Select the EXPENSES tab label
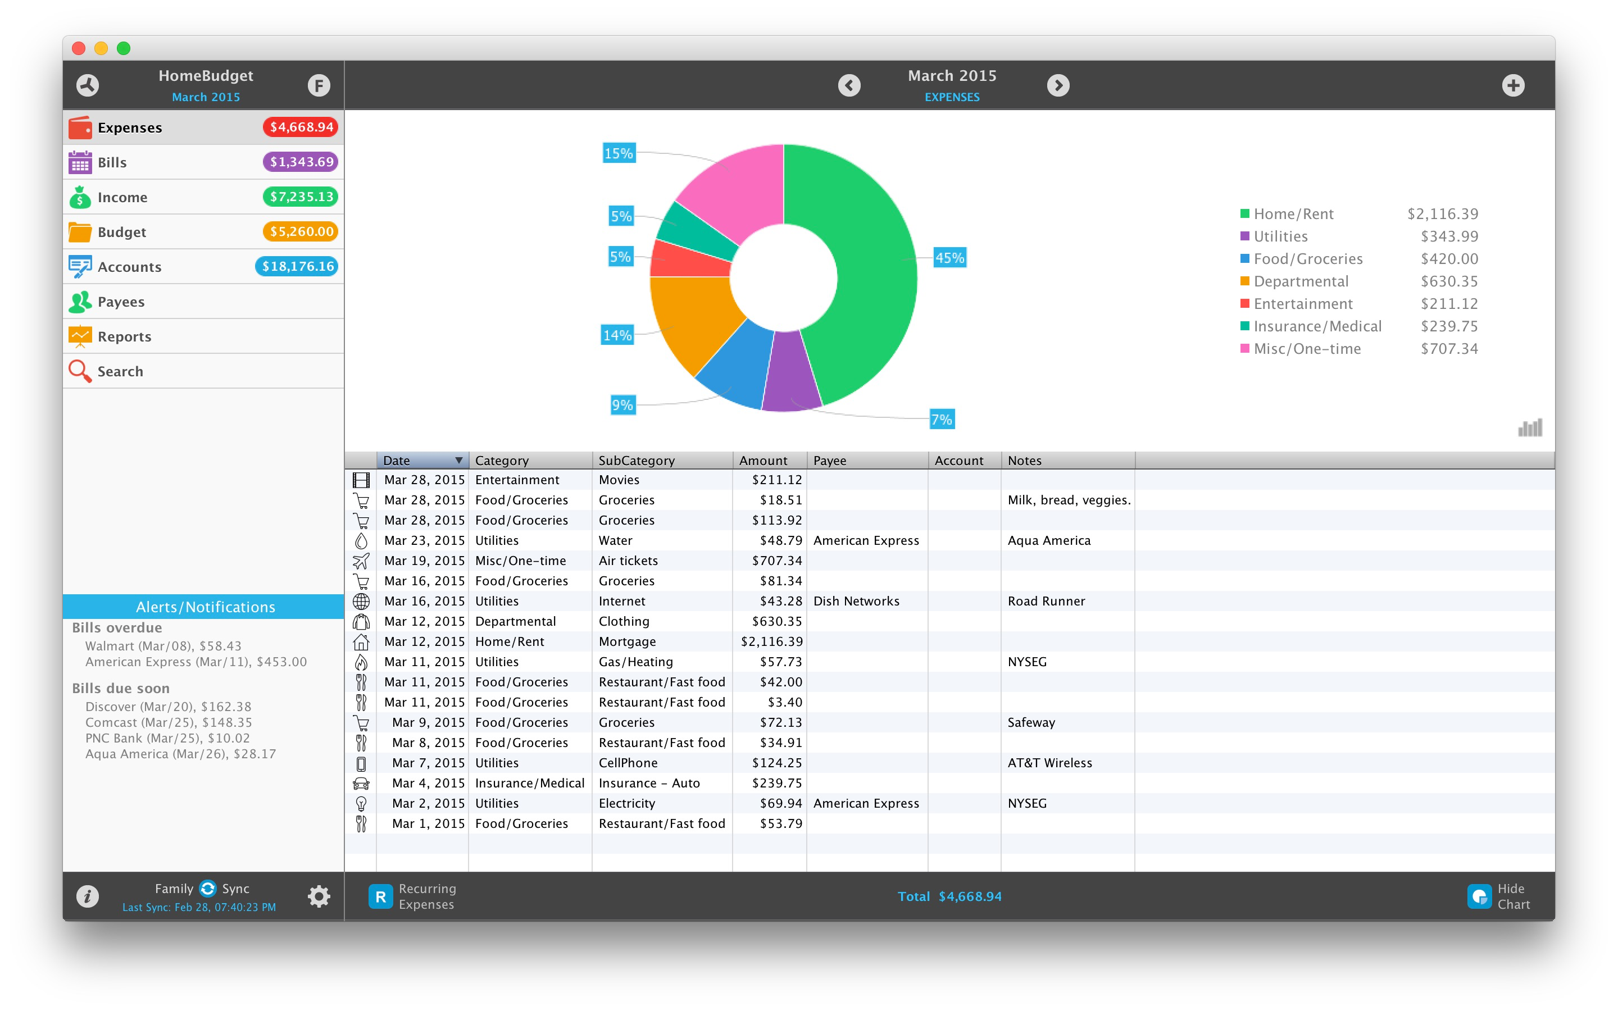1618x1011 pixels. (x=952, y=96)
